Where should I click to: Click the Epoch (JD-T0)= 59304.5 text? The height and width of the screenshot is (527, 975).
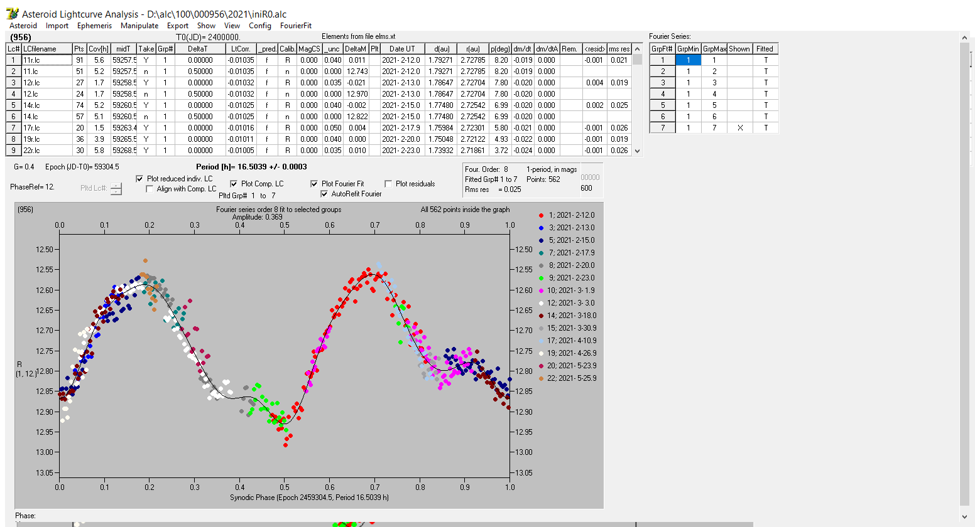82,167
